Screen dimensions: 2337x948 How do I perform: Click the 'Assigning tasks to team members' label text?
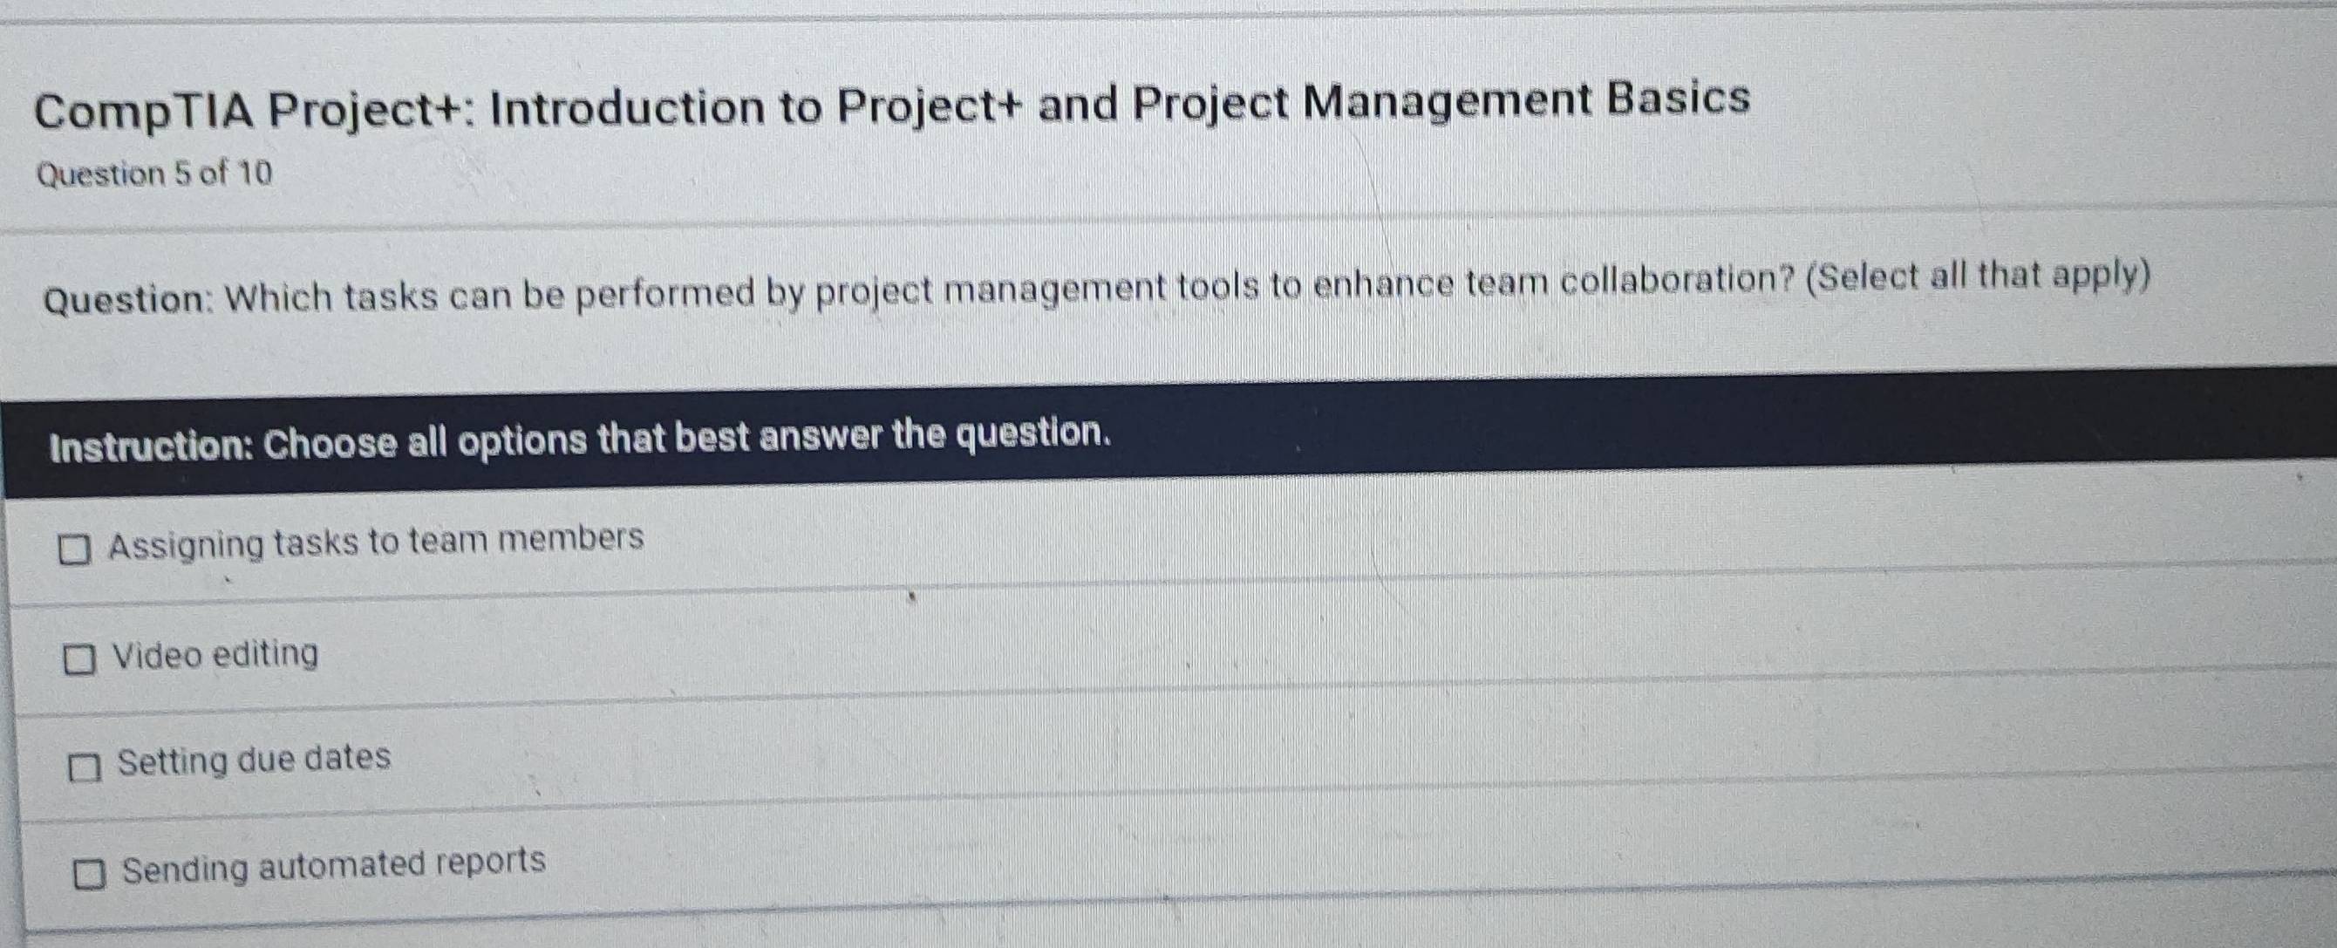[x=376, y=542]
